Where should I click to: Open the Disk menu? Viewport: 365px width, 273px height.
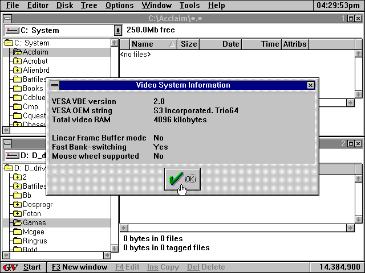tap(64, 6)
